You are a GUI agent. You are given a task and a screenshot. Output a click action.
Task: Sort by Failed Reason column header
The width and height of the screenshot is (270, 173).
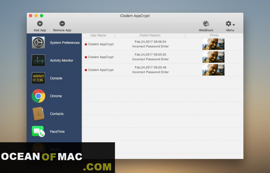tap(150, 35)
